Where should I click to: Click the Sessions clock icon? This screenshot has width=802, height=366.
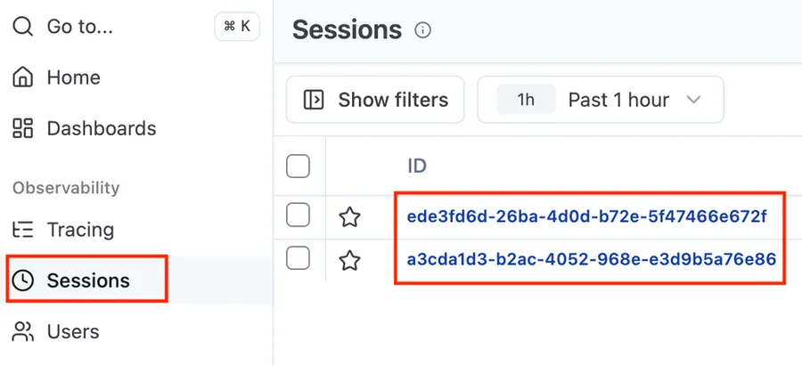tap(23, 281)
